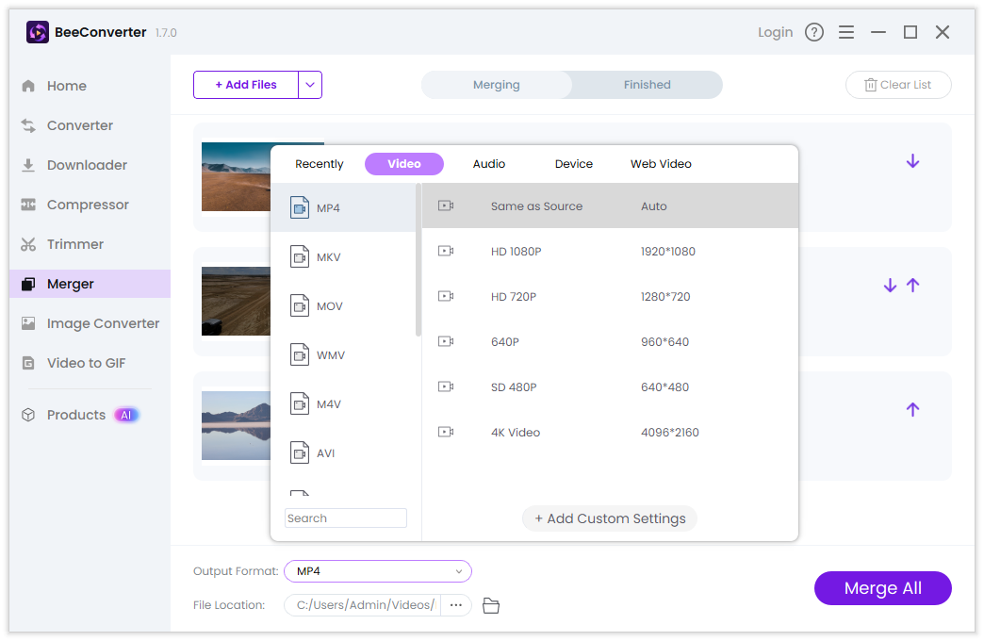This screenshot has width=984, height=641.
Task: Move third video up with arrow icon
Action: (912, 410)
